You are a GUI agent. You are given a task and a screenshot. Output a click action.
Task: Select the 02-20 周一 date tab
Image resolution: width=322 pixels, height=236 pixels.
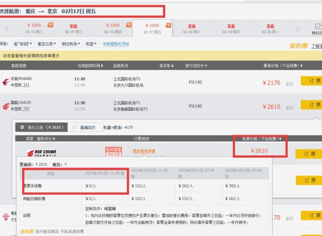(270, 28)
